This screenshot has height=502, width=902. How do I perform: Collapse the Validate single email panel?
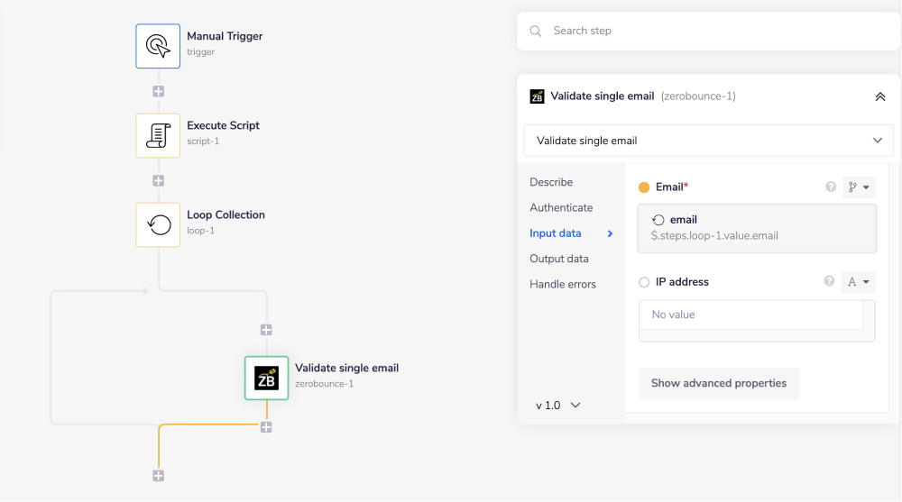coord(879,96)
